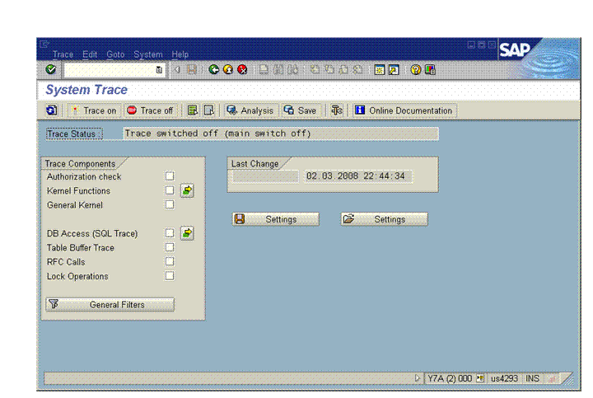The height and width of the screenshot is (398, 593).
Task: Tick the RFC Calls checkbox
Action: pyautogui.click(x=170, y=262)
